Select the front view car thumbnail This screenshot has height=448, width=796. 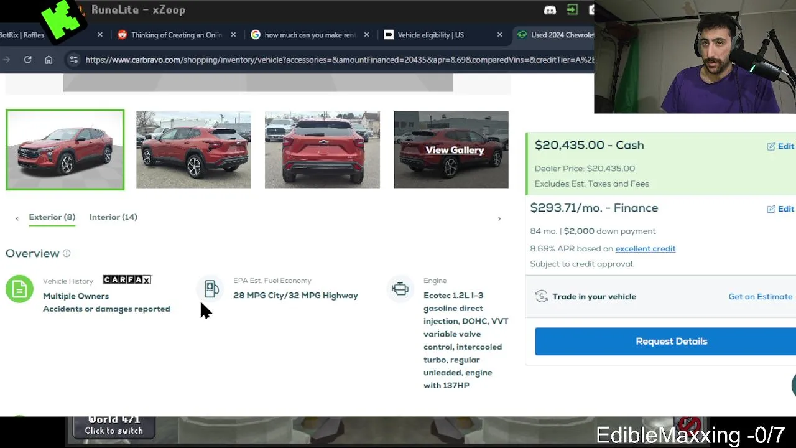click(65, 149)
